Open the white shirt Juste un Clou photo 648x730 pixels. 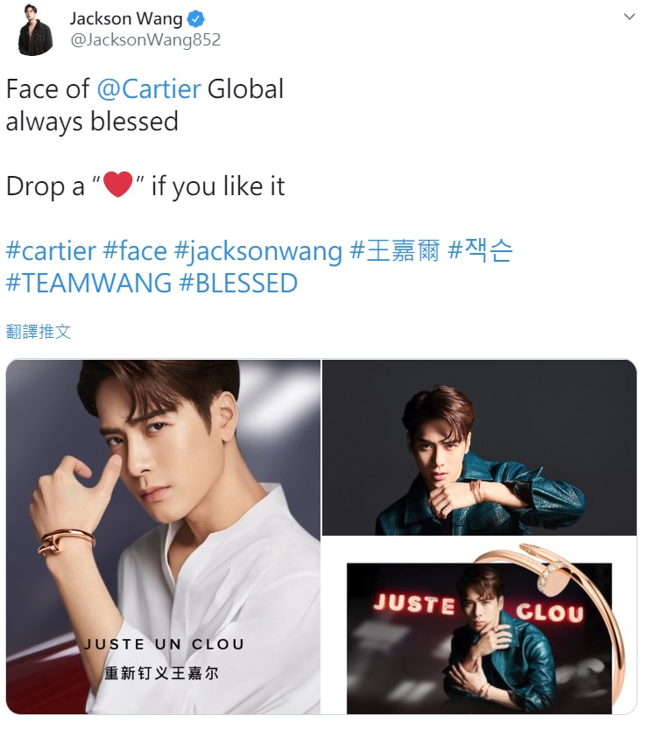coord(163,537)
